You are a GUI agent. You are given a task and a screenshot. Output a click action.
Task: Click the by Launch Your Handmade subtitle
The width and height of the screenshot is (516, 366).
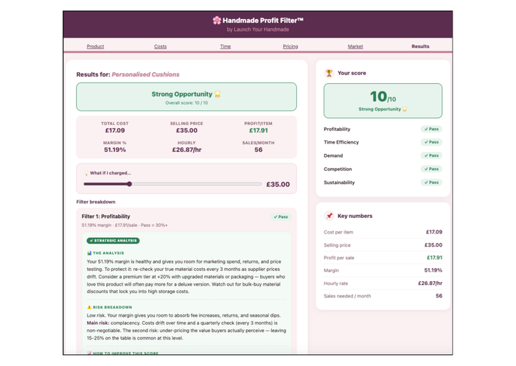coord(258,29)
